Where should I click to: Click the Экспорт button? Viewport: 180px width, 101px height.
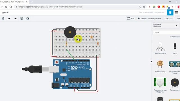click(x=169, y=19)
